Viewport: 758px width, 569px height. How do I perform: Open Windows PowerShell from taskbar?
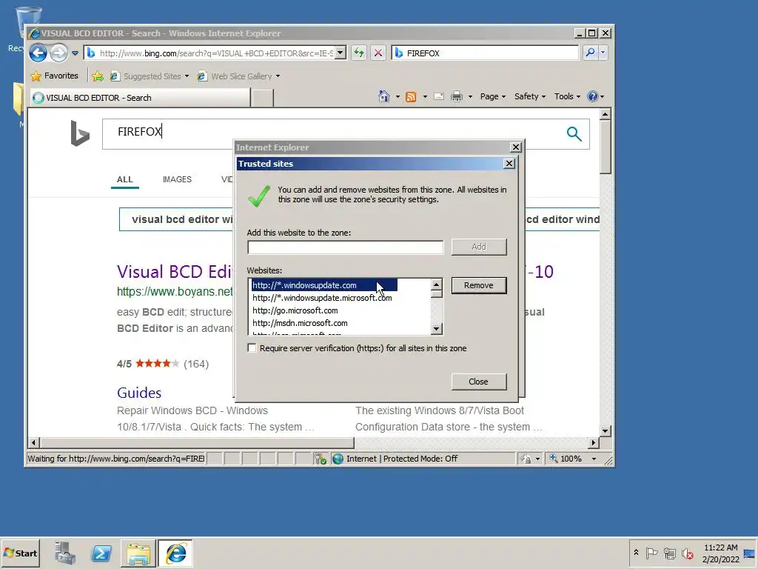point(101,553)
